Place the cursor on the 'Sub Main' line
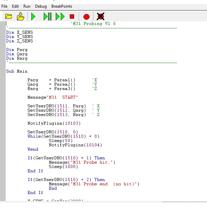 (17, 71)
